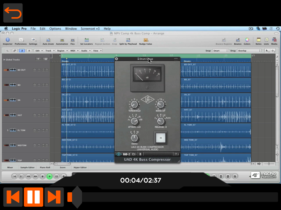The image size is (281, 210).
Task: Enable Auto Zoom in toolbar
Action: click(48, 41)
